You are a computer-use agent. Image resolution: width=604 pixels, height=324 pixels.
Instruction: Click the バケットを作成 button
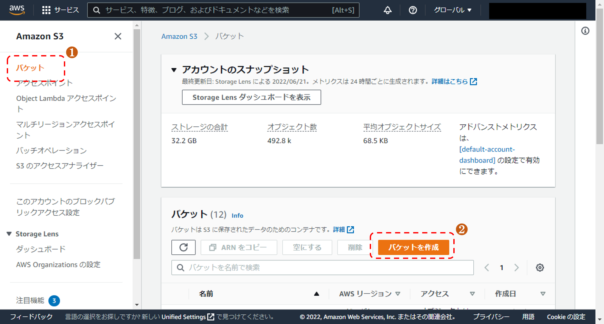point(413,247)
